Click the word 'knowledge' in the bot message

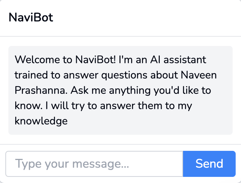[x=41, y=121]
